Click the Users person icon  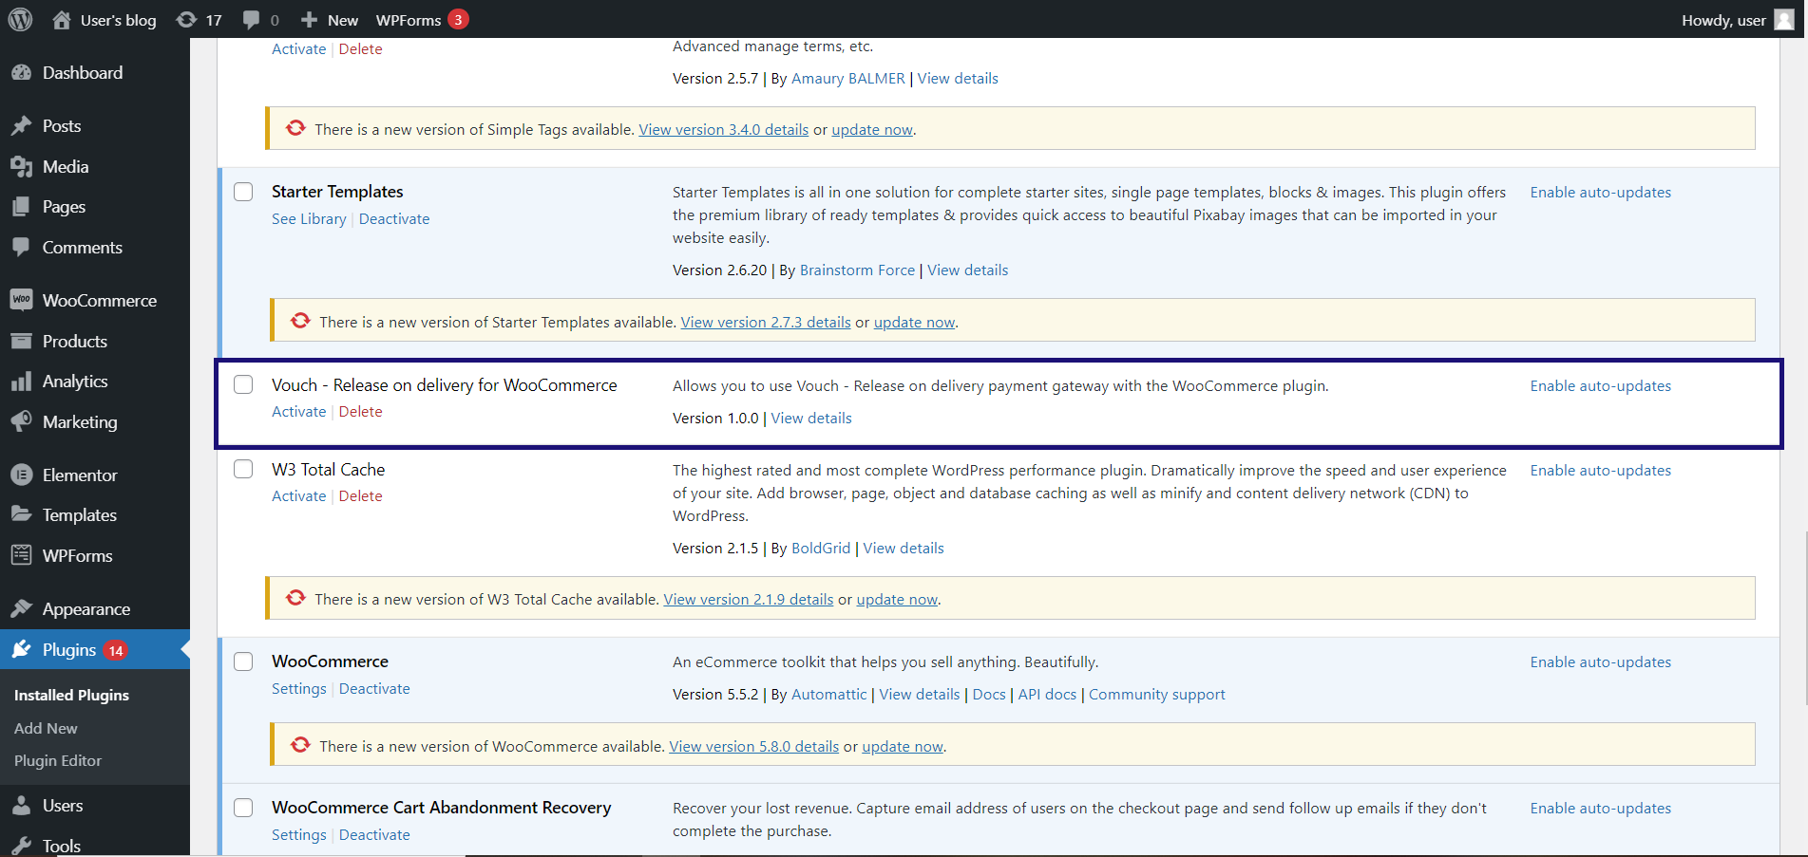pos(21,806)
